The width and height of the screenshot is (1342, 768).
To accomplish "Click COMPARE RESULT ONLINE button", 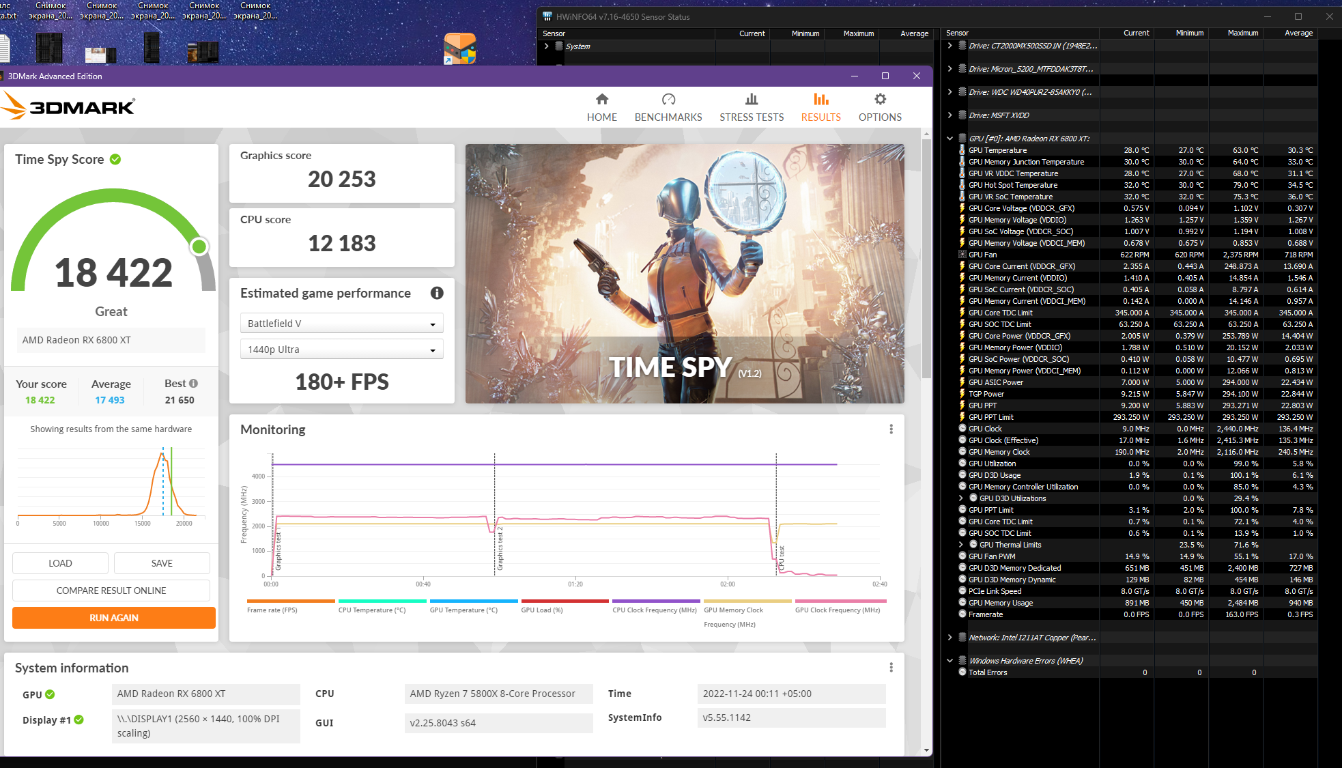I will point(111,591).
